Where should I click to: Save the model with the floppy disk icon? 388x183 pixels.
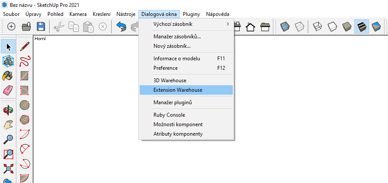[41, 26]
